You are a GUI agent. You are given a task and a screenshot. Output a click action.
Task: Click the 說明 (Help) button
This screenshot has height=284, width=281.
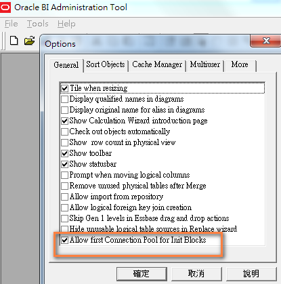[251, 274]
